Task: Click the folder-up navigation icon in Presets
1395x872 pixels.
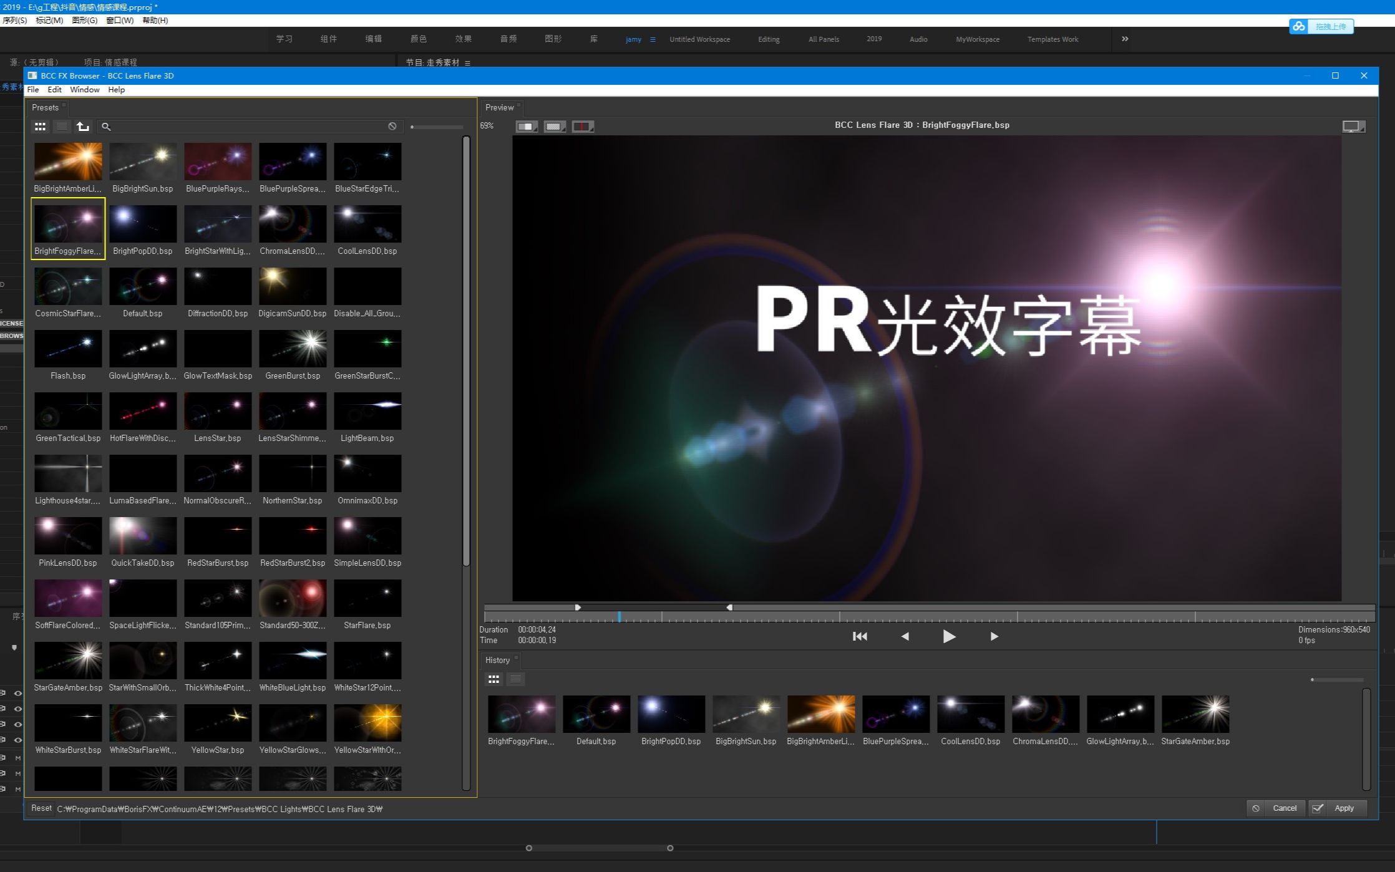Action: (83, 126)
